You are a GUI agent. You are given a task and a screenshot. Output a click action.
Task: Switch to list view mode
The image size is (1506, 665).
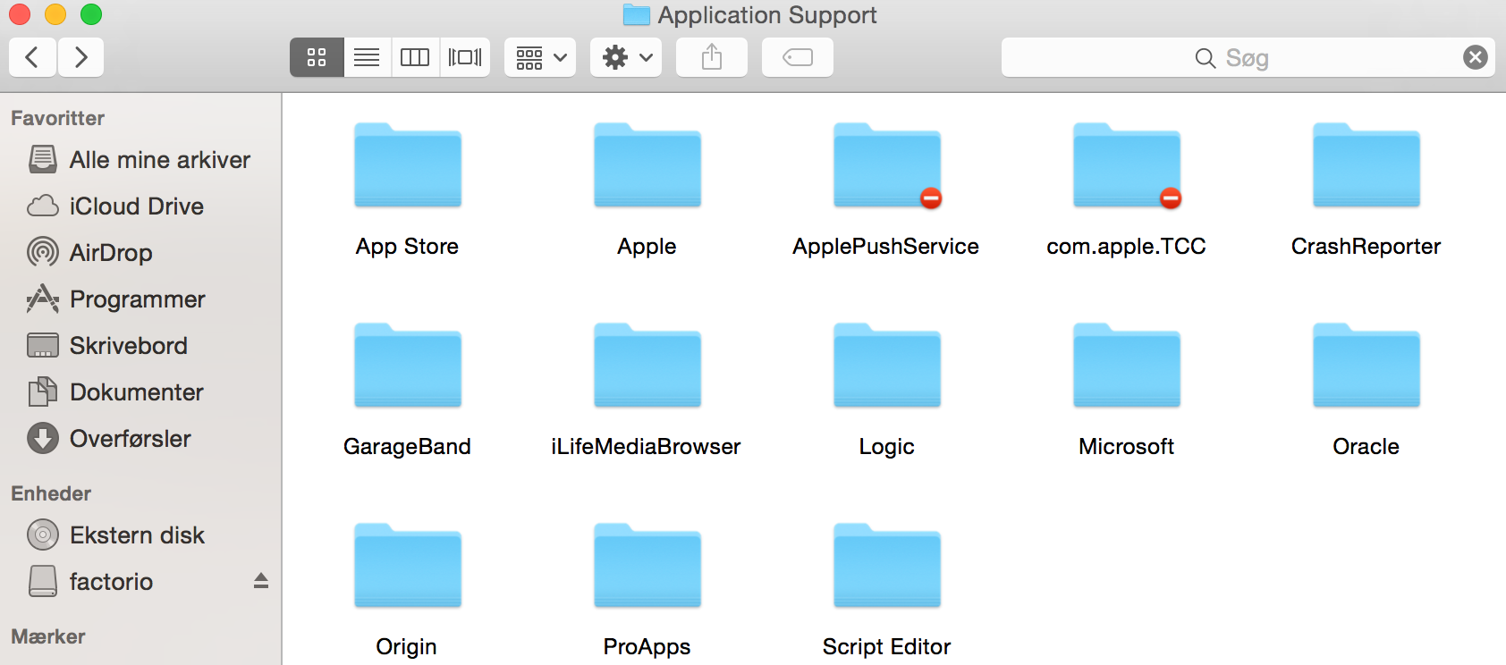367,57
